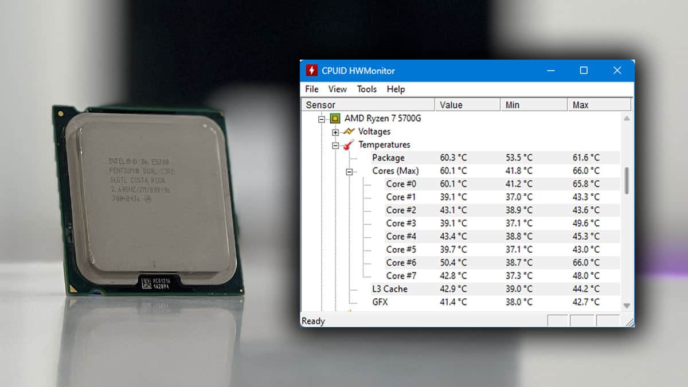Open the Tools menu
This screenshot has width=688, height=387.
pos(366,89)
